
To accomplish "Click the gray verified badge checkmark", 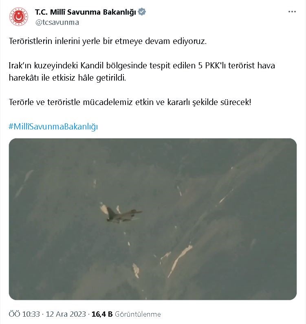I will pyautogui.click(x=142, y=12).
